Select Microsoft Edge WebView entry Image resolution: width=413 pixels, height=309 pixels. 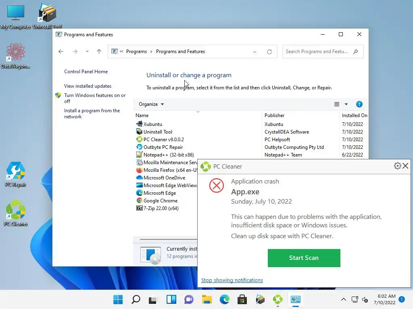167,185
